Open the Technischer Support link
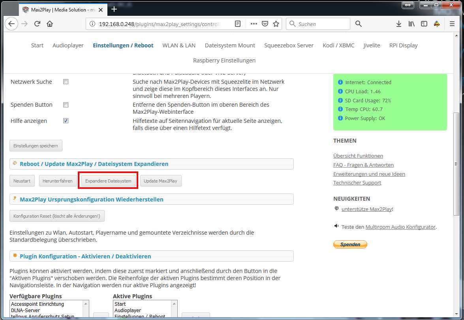The width and height of the screenshot is (464, 320). coord(357,183)
